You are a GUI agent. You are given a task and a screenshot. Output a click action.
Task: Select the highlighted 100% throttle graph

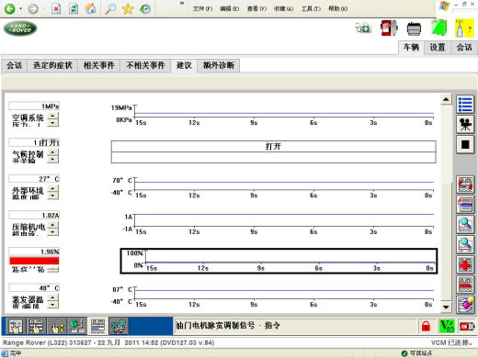[x=279, y=261]
